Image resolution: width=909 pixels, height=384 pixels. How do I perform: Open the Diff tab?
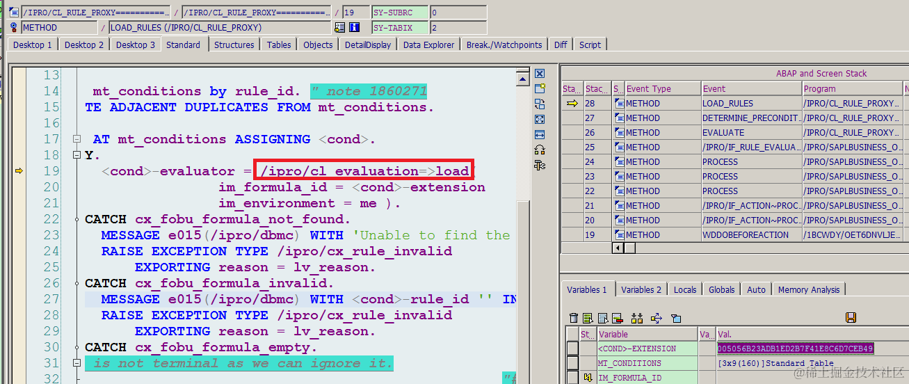pyautogui.click(x=561, y=45)
